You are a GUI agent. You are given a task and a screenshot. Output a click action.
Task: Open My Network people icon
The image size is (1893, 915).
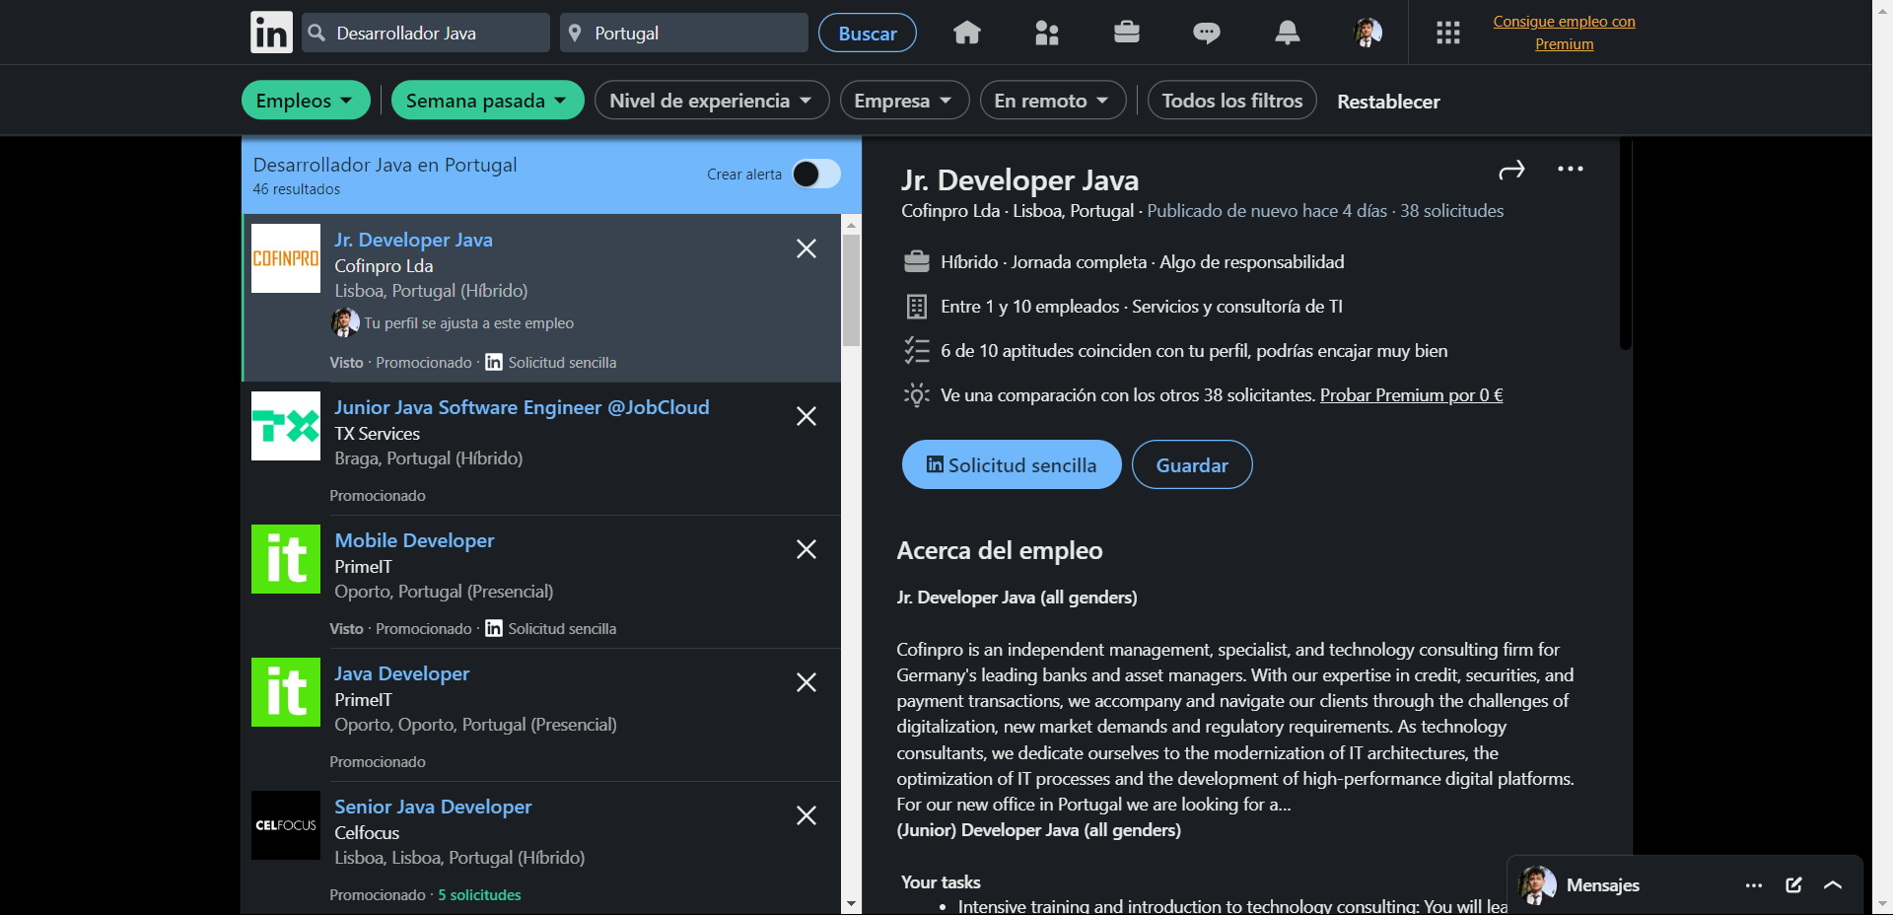click(x=1047, y=33)
